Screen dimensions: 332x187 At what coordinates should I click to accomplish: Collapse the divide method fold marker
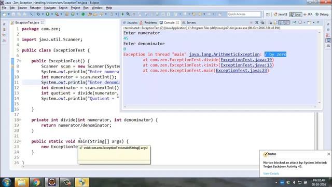point(20,120)
